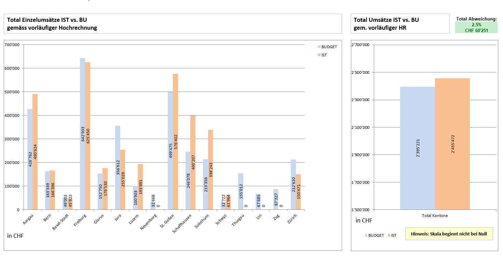This screenshot has width=503, height=259.
Task: Click the yellow 'Skala beginnt nicht bei Null' note
Action: pos(449,234)
